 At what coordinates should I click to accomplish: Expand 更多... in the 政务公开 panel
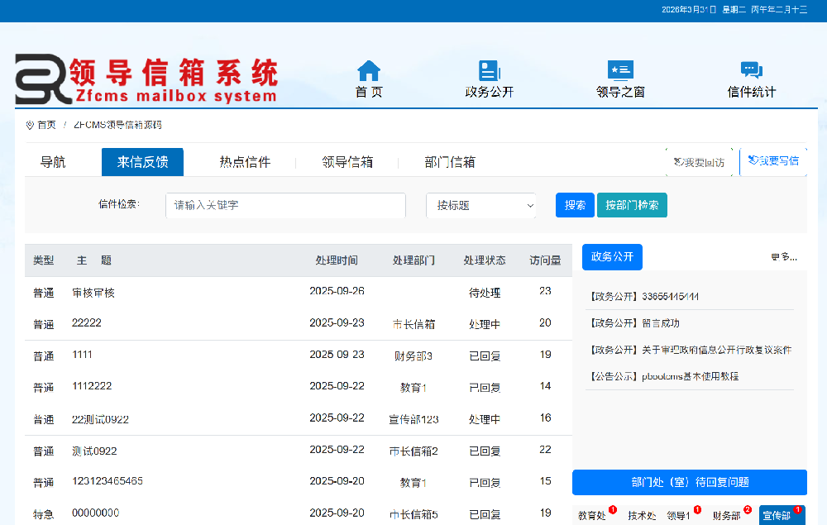(783, 257)
